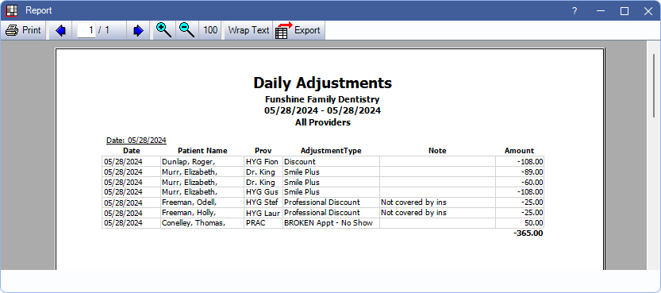This screenshot has height=293, width=661.
Task: Click the 05/28/2024 - 05/28/2024 date range
Action: click(x=322, y=111)
